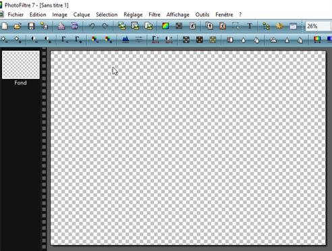Open the Canvas size icon
The height and width of the screenshot is (251, 332).
click(135, 26)
